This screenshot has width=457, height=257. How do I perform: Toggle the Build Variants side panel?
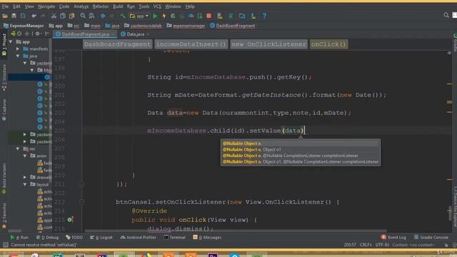pos(4,178)
